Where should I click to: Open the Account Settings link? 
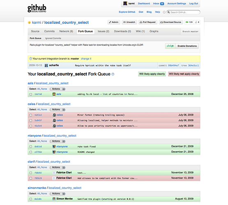coord(177,4)
